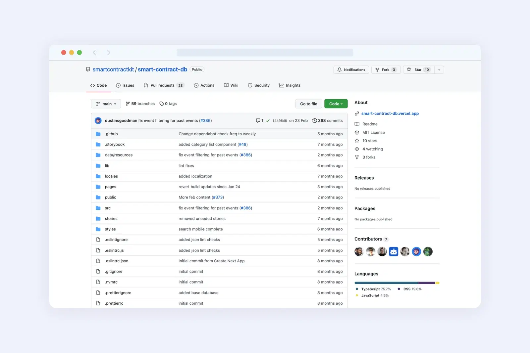Open the Security tab
530x353 pixels.
pyautogui.click(x=259, y=85)
